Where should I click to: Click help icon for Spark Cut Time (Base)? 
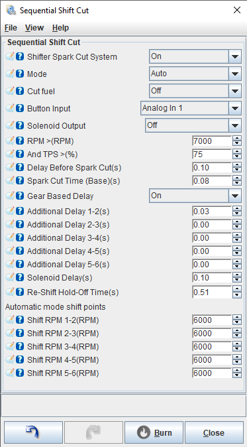[20, 181]
